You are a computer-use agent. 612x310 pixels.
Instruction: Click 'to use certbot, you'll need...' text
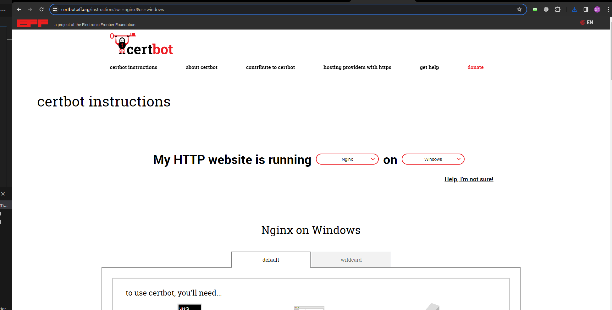tap(174, 293)
